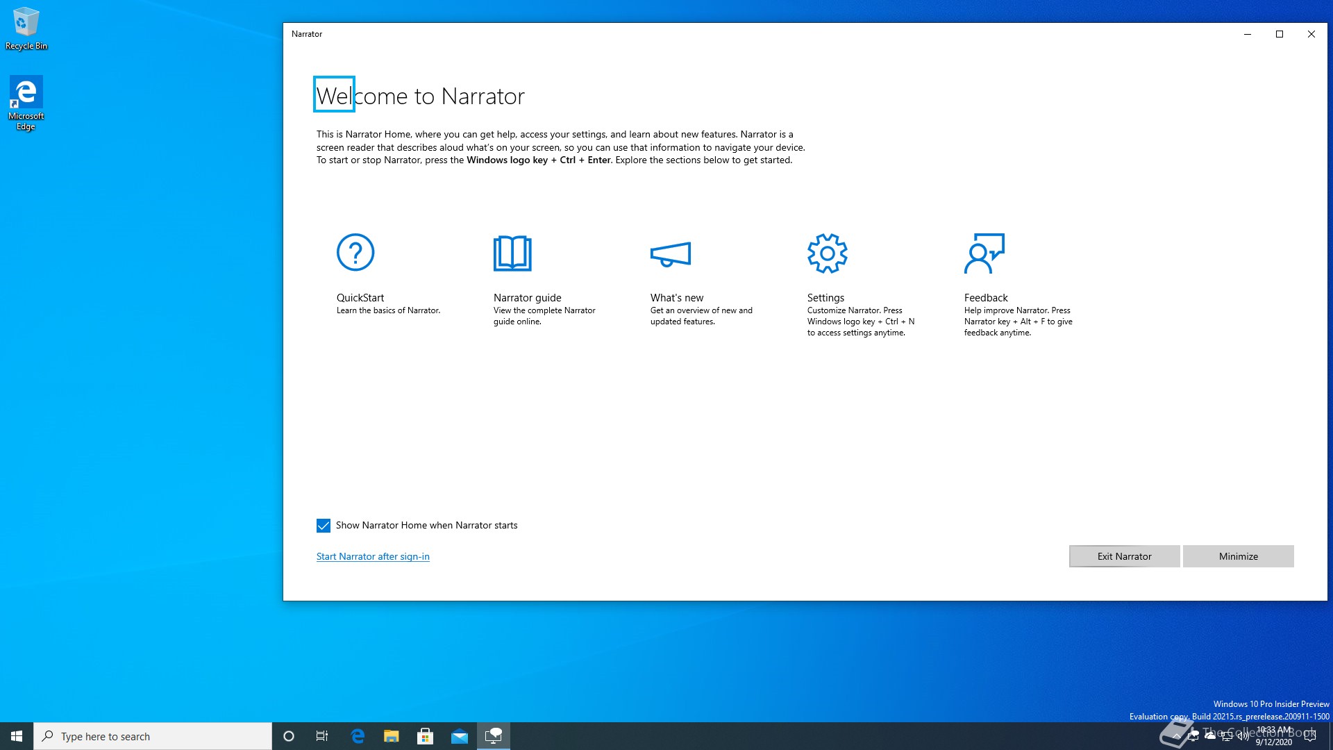
Task: Click the Feedback title text
Action: click(986, 297)
